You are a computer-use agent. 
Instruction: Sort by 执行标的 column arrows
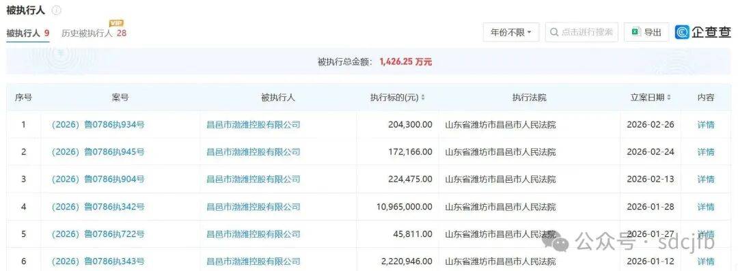(423, 98)
